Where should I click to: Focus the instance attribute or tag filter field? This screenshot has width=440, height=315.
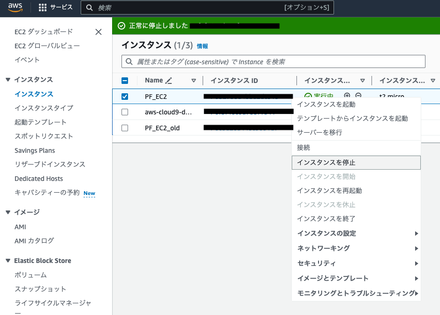pos(273,61)
